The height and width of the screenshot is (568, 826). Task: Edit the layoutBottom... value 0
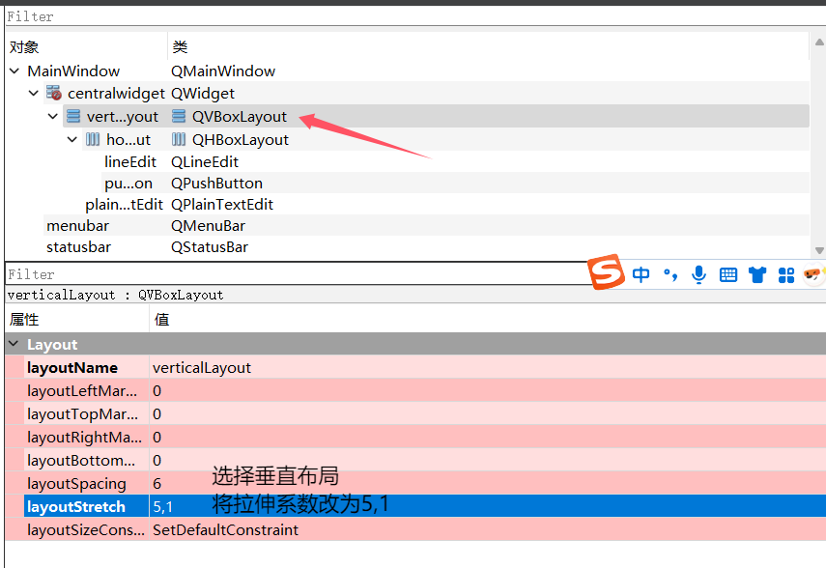[488, 460]
